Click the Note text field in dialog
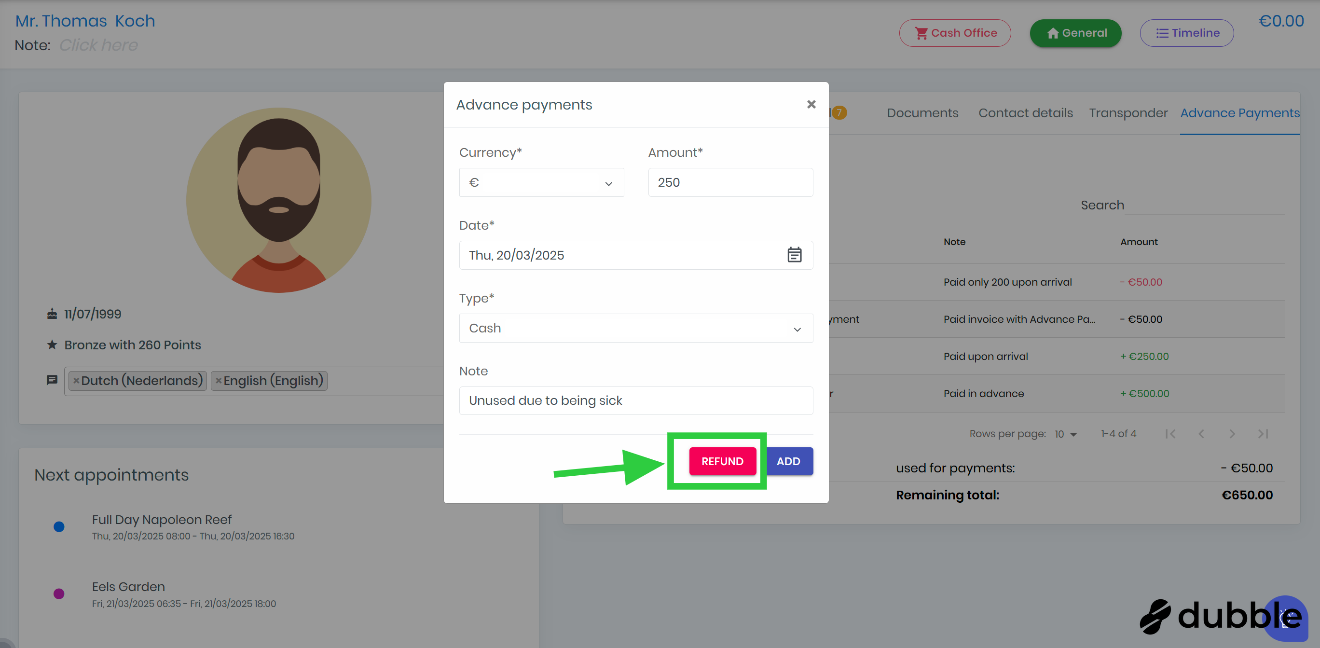Viewport: 1320px width, 648px height. 635,400
